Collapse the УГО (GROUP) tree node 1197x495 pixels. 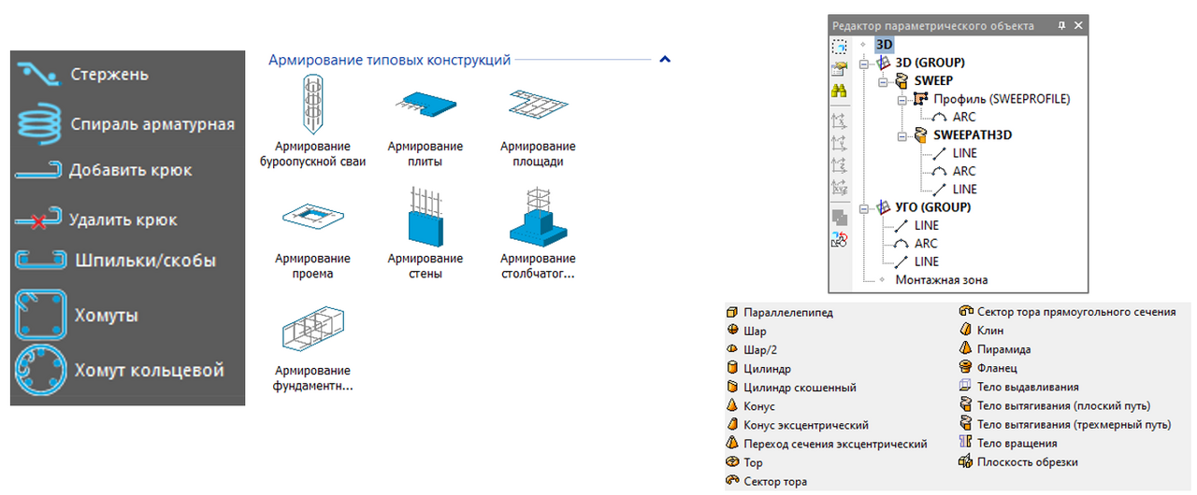[865, 207]
